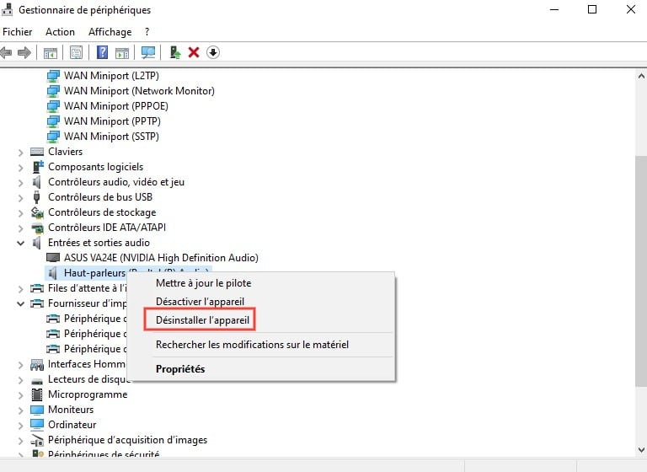Image resolution: width=647 pixels, height=472 pixels.
Task: Click the down-arrow Disable device icon
Action: 213,52
